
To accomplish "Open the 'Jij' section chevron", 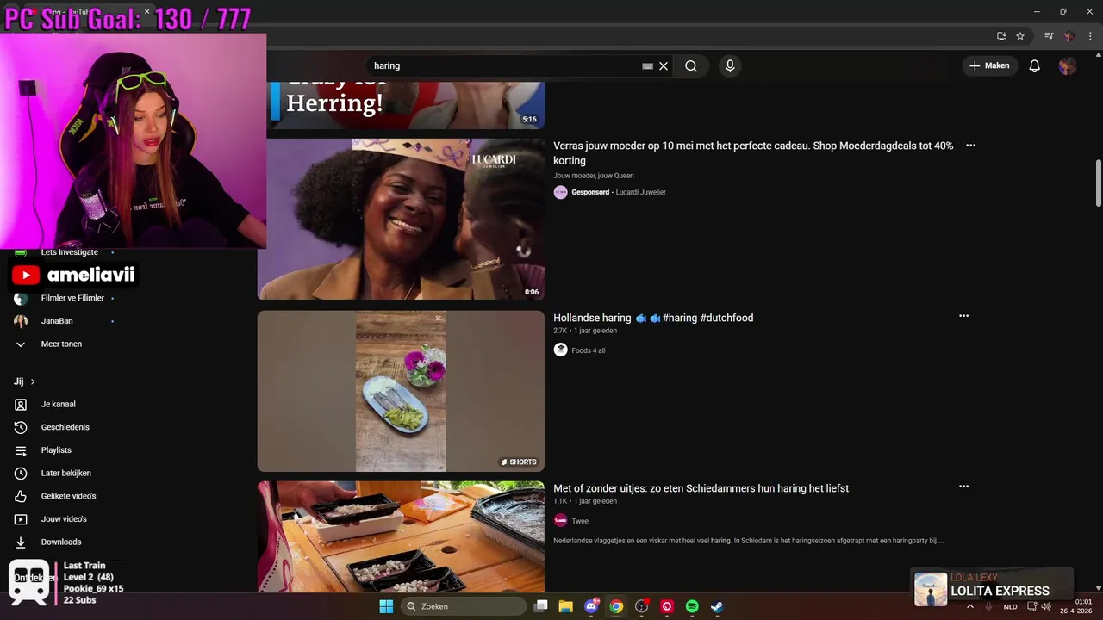I will point(33,381).
